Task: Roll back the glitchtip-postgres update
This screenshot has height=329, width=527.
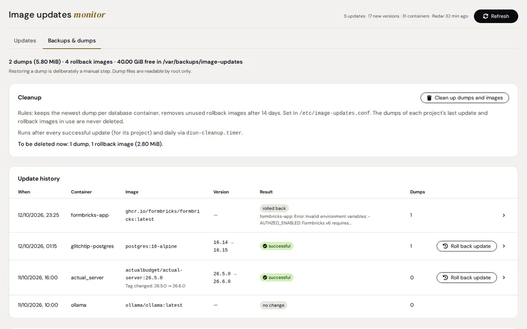Action: 466,246
